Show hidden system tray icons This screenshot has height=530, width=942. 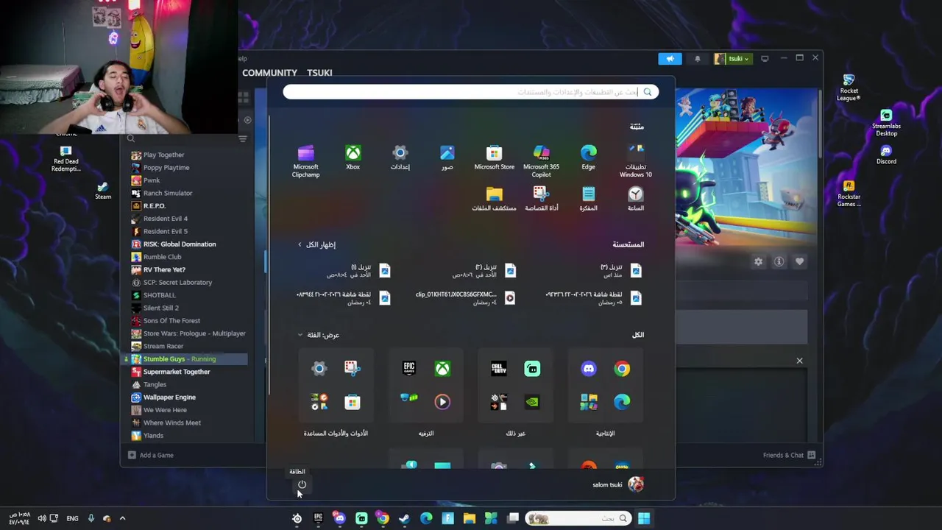point(122,518)
